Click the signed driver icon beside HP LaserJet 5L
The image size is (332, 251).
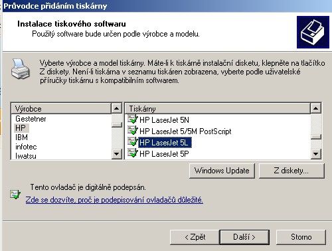click(x=133, y=142)
